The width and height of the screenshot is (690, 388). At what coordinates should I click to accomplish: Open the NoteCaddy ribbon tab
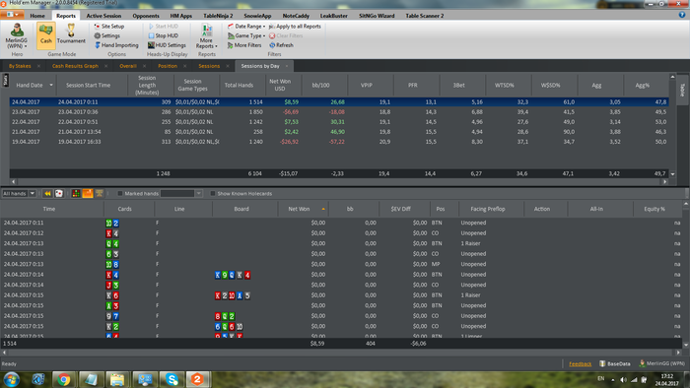pyautogui.click(x=296, y=16)
